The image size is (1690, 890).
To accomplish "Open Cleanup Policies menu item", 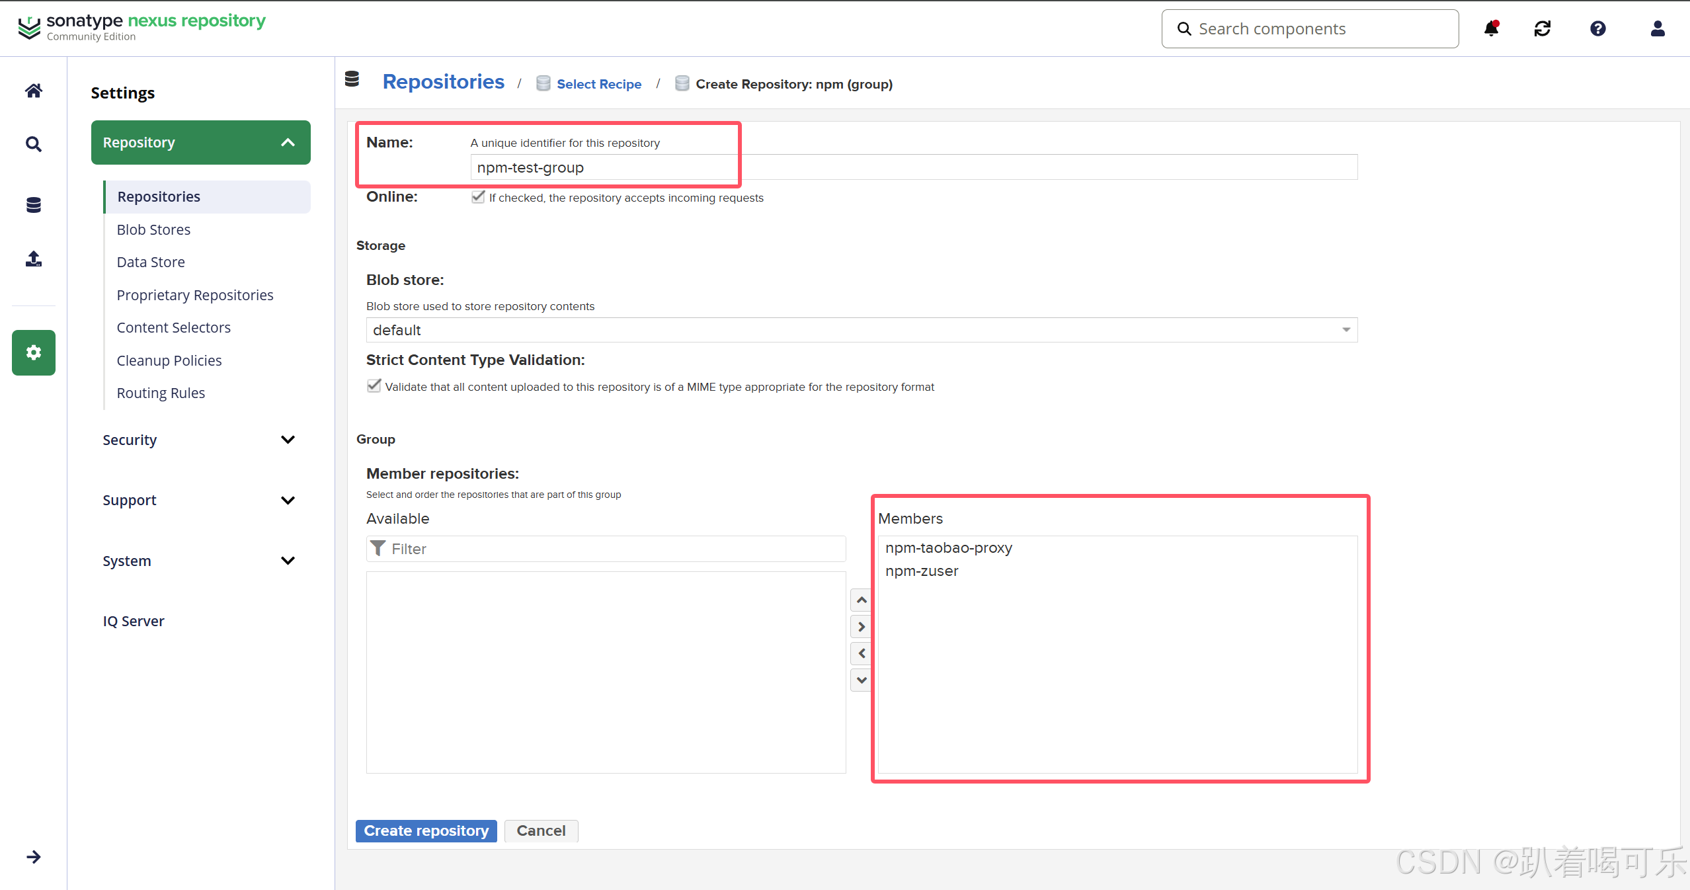I will coord(169,360).
